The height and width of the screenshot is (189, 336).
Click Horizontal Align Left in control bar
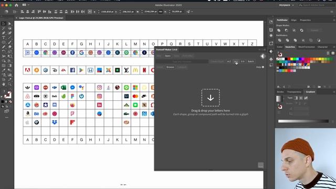(22, 12)
